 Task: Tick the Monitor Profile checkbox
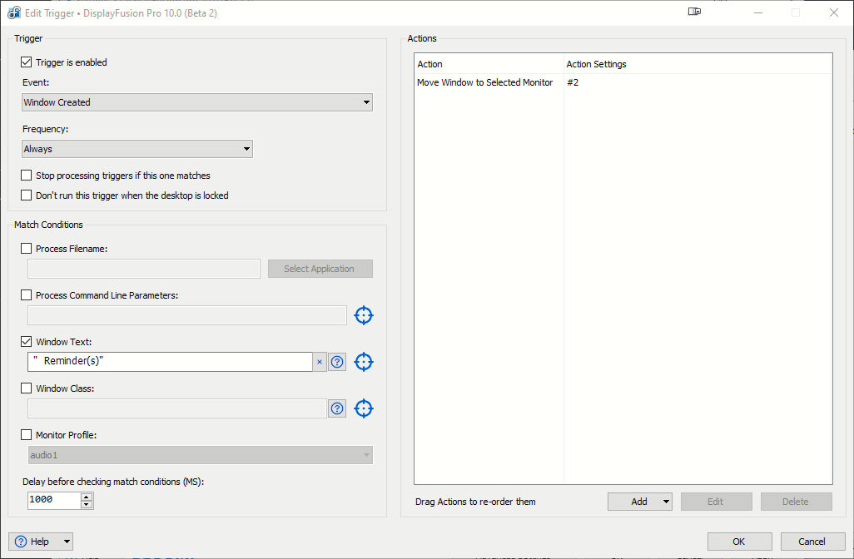point(27,435)
